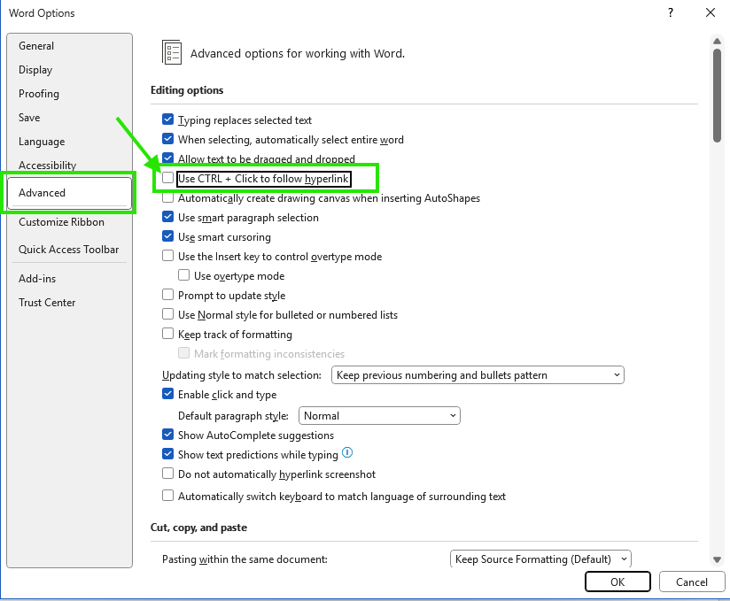The height and width of the screenshot is (601, 730).
Task: Click the scrollbar up arrow
Action: [717, 42]
